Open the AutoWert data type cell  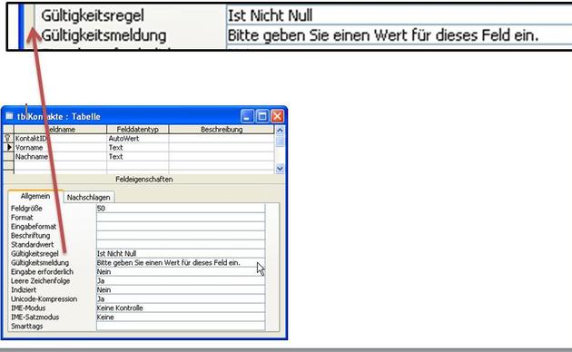tap(137, 139)
